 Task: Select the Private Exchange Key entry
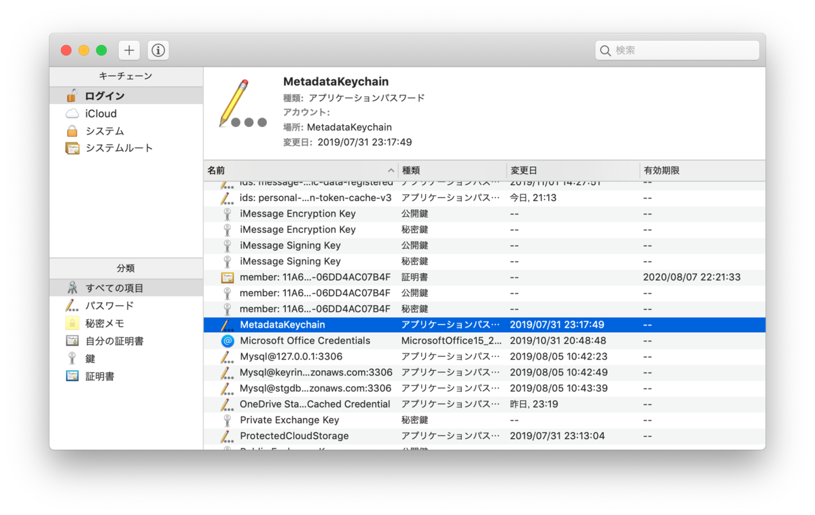point(484,420)
